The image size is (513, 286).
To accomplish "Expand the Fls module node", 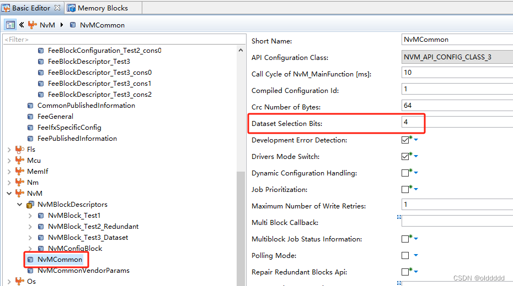I will click(9, 150).
